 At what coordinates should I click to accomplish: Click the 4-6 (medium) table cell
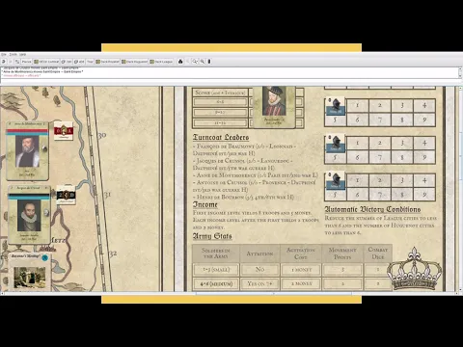click(x=216, y=283)
